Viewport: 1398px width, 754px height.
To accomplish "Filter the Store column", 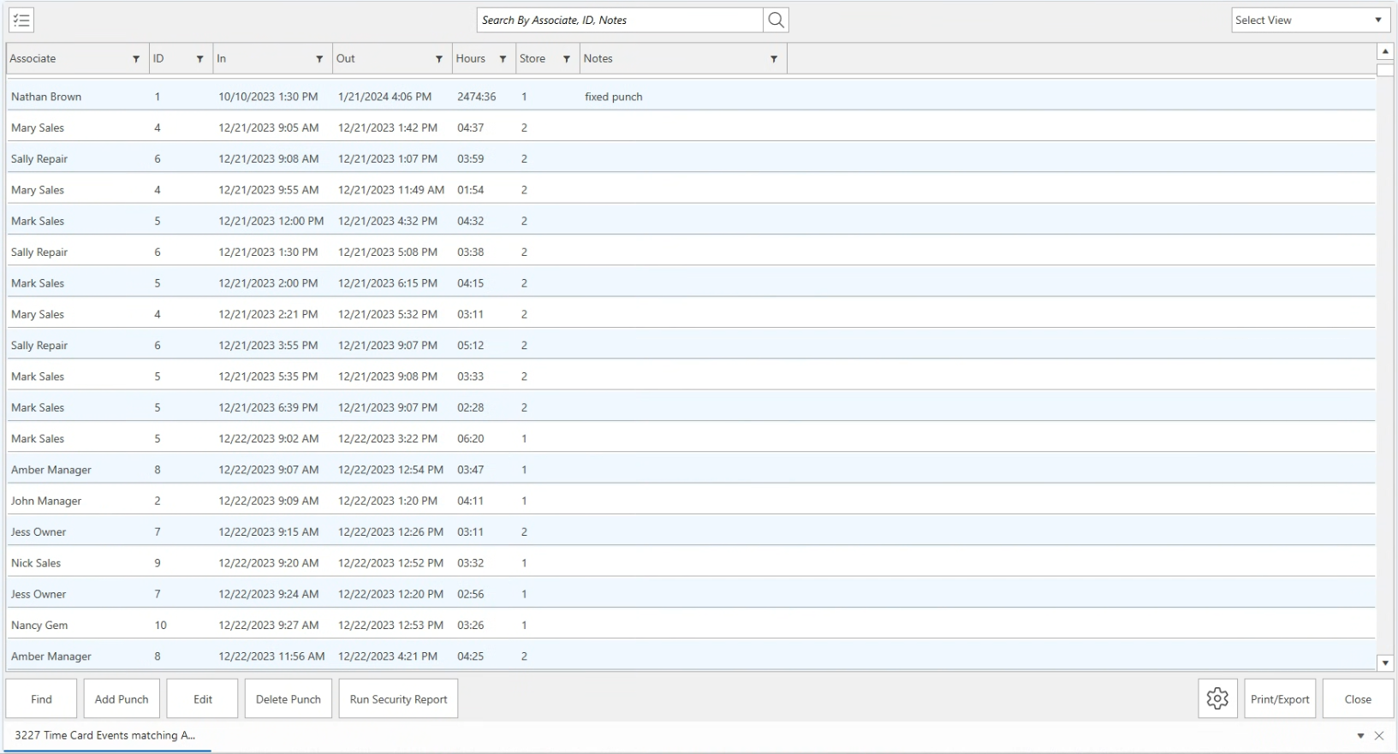I will tap(567, 59).
